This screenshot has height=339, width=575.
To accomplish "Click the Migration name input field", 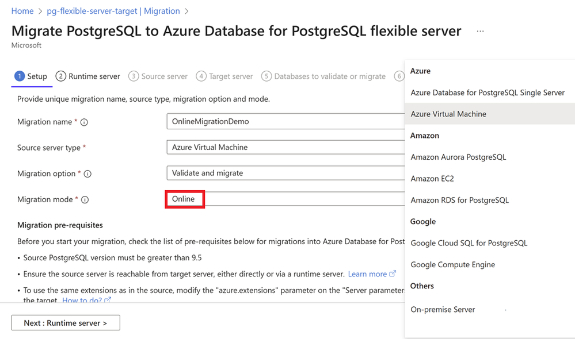I will pos(285,122).
